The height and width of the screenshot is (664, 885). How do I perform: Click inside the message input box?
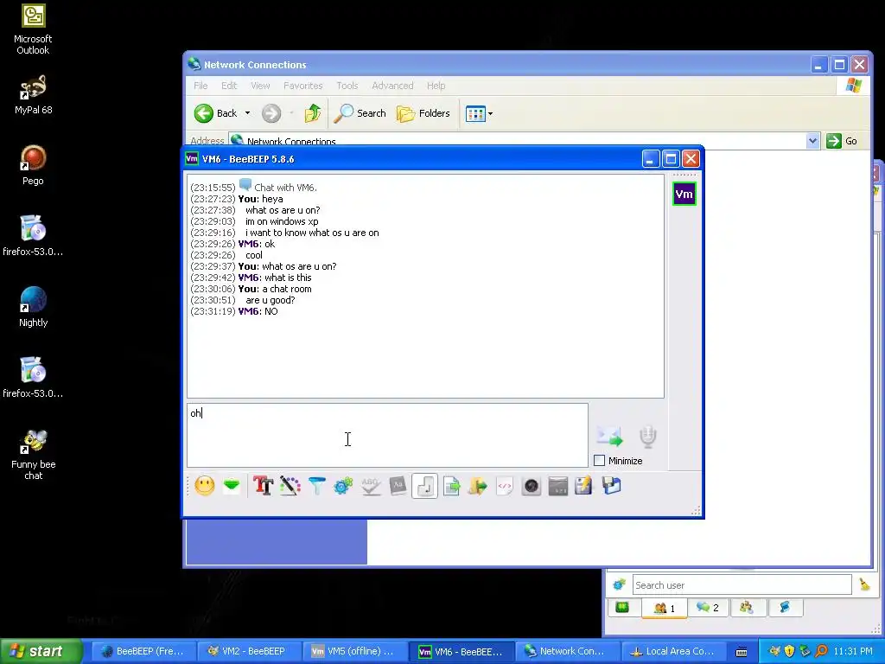click(x=387, y=436)
